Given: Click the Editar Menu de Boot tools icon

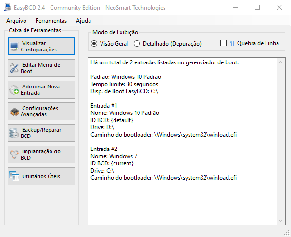Looking at the screenshot, I should tap(14, 68).
